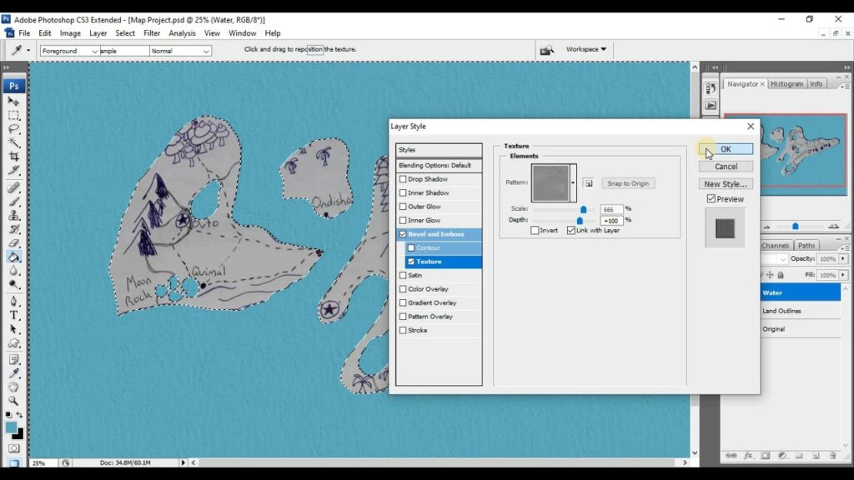The width and height of the screenshot is (854, 480).
Task: Click the Add layer mask icon
Action: click(765, 456)
